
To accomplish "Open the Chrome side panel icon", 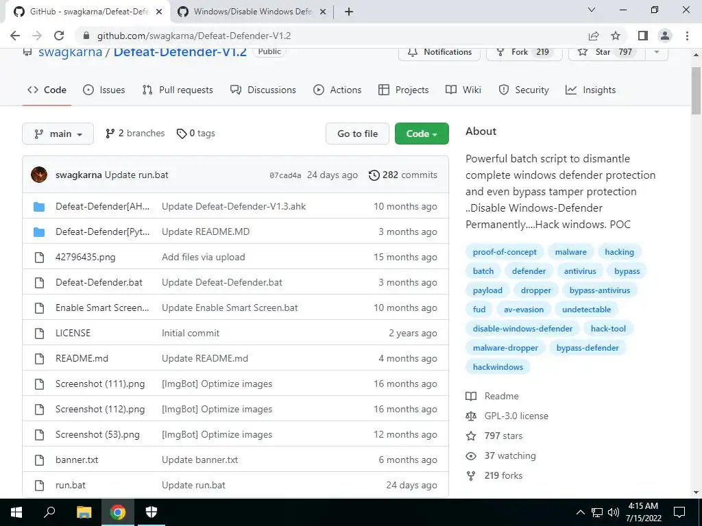I will [x=643, y=36].
